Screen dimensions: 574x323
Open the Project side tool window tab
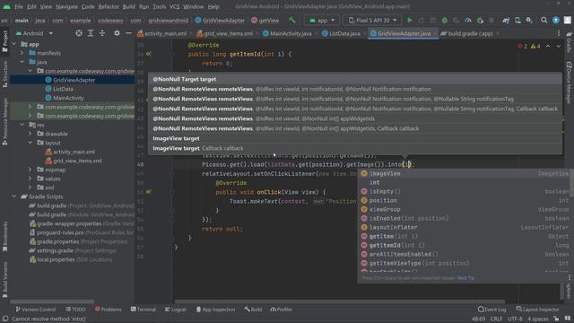[x=5, y=40]
